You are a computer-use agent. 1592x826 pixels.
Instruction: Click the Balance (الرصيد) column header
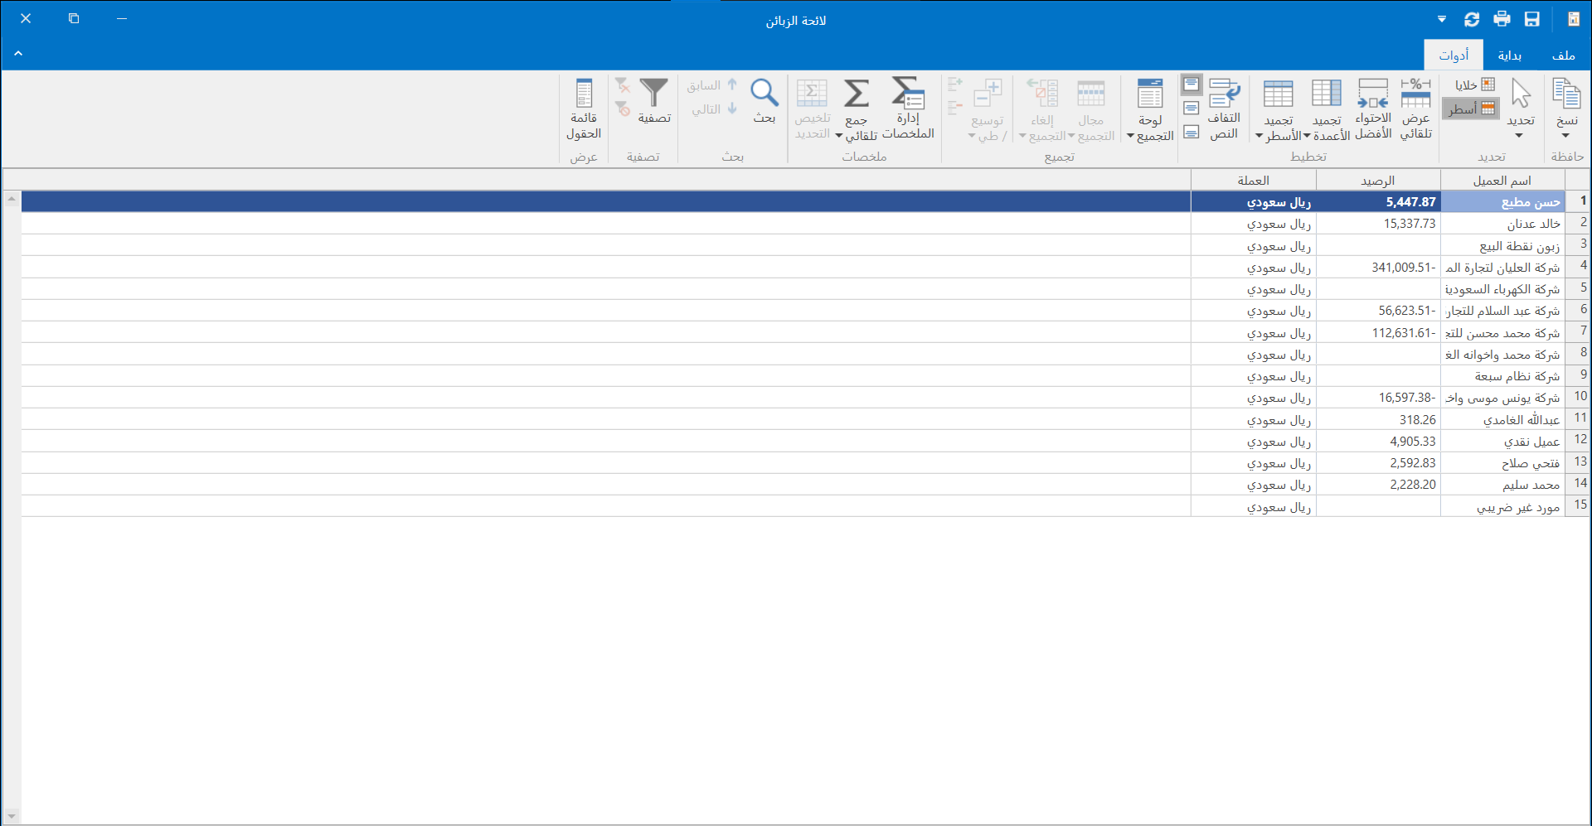[x=1377, y=181]
